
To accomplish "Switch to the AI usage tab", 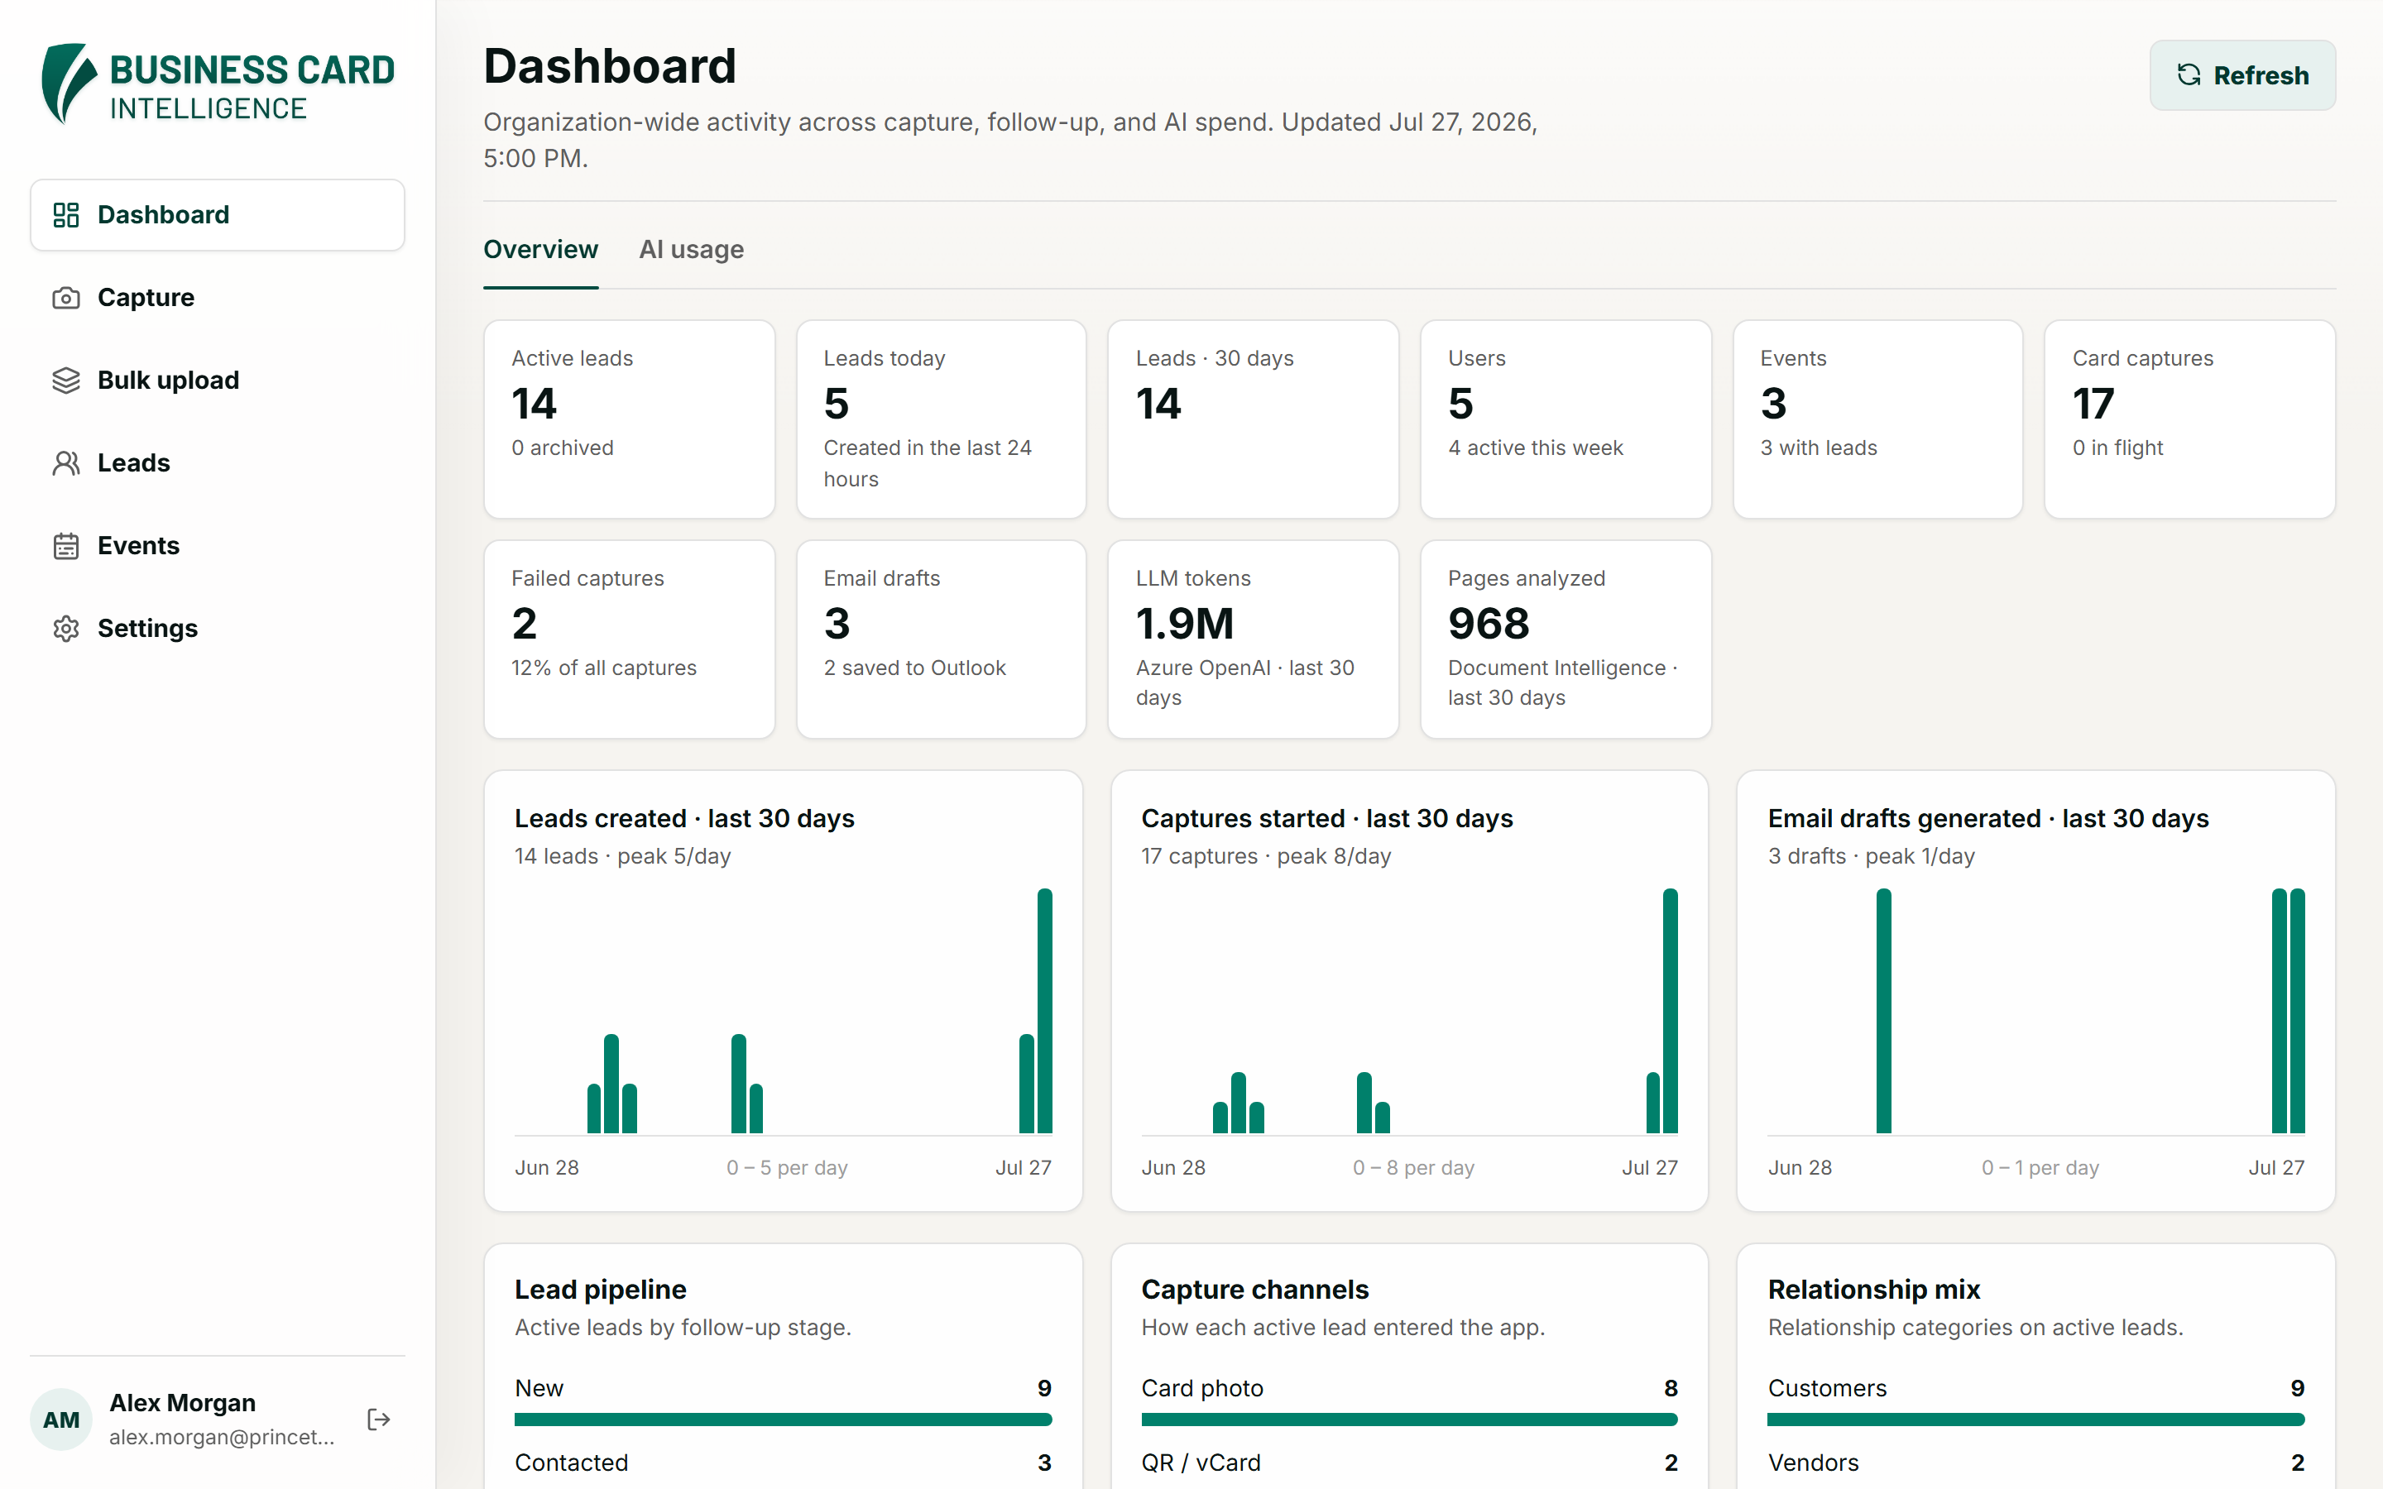I will tap(691, 249).
